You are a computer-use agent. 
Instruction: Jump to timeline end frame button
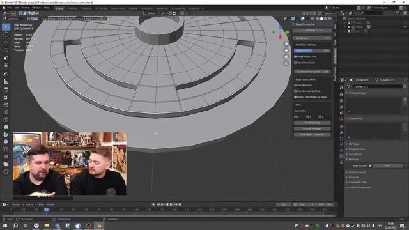coord(180,204)
